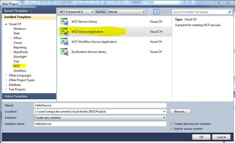Screen dimensions: 235x143
Task: Choose the WCF Workflow Service Application icon
Action: pyautogui.click(x=64, y=42)
